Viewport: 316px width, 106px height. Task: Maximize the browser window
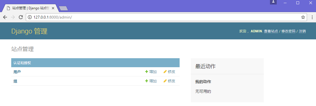click(x=297, y=3)
